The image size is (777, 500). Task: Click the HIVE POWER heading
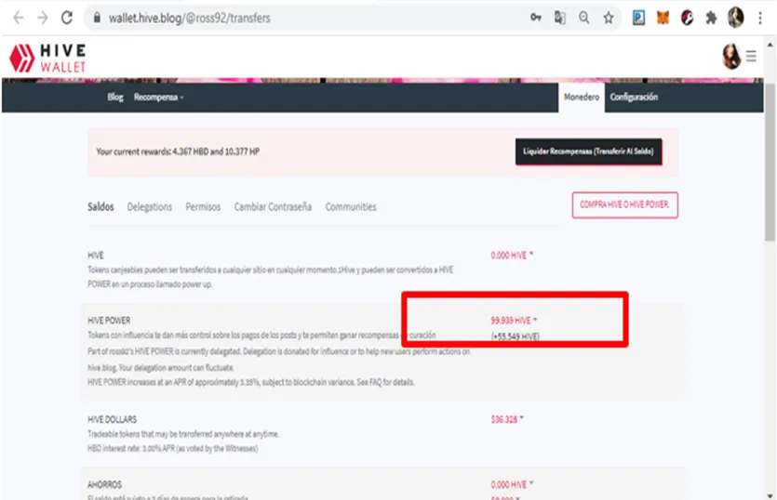[x=109, y=321]
